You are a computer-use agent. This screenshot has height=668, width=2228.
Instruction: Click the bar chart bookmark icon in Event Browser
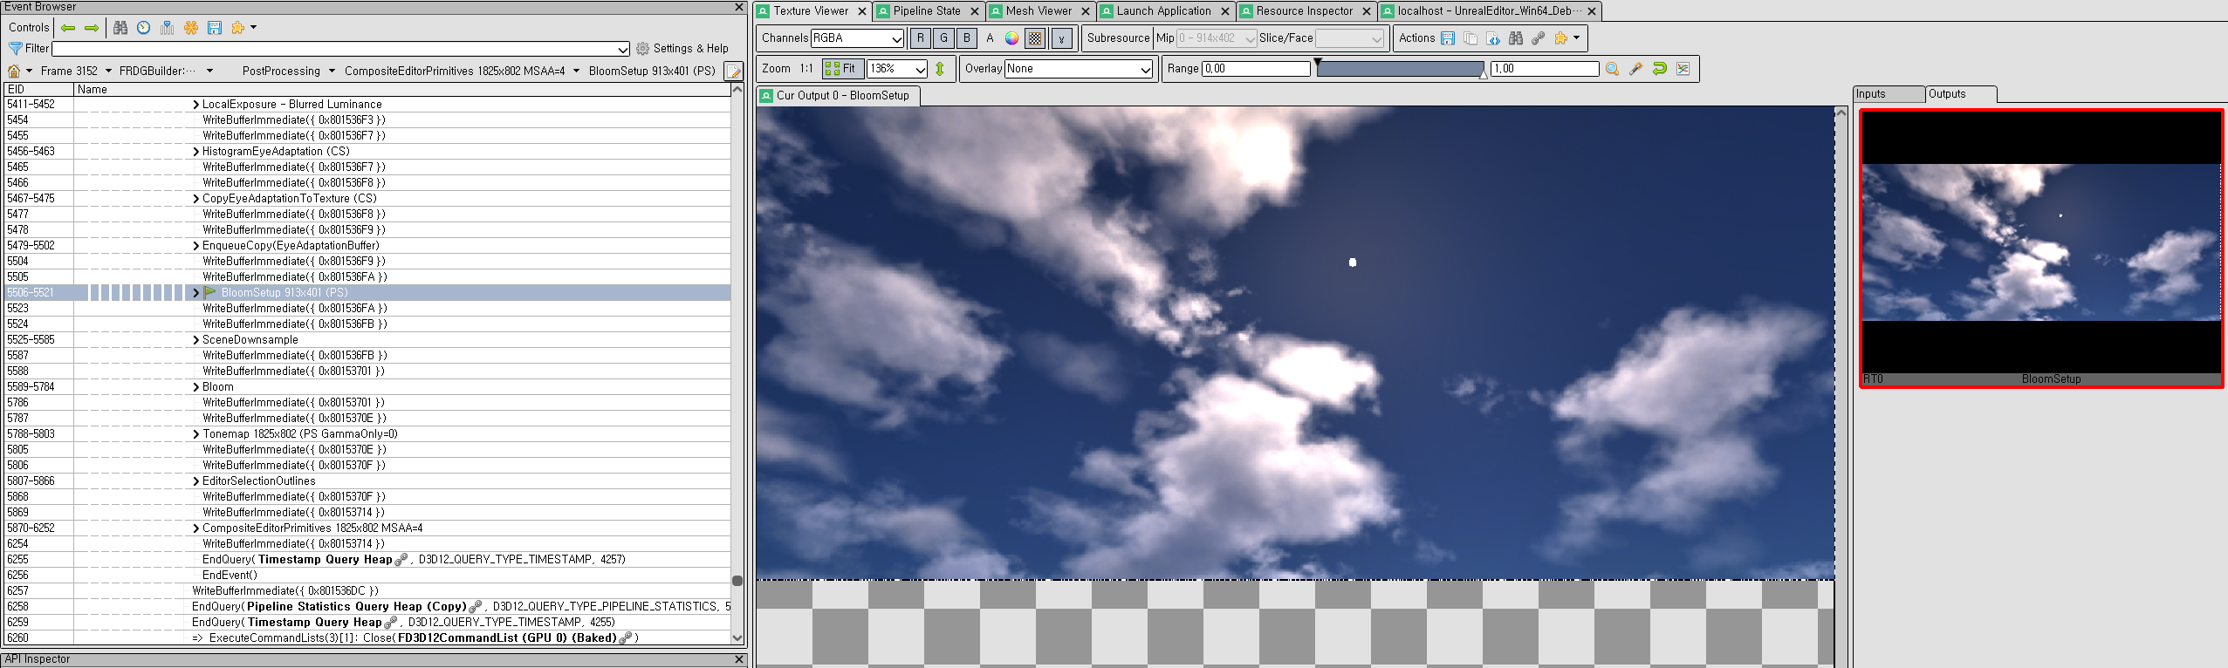coord(168,28)
